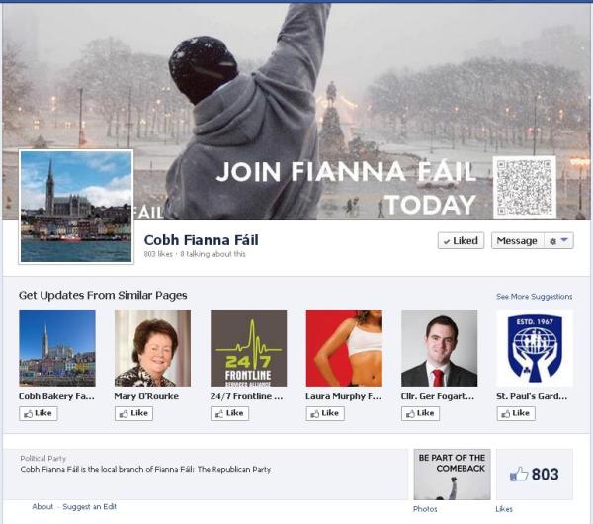Click the Cobh cathedral profile picture

click(x=76, y=207)
